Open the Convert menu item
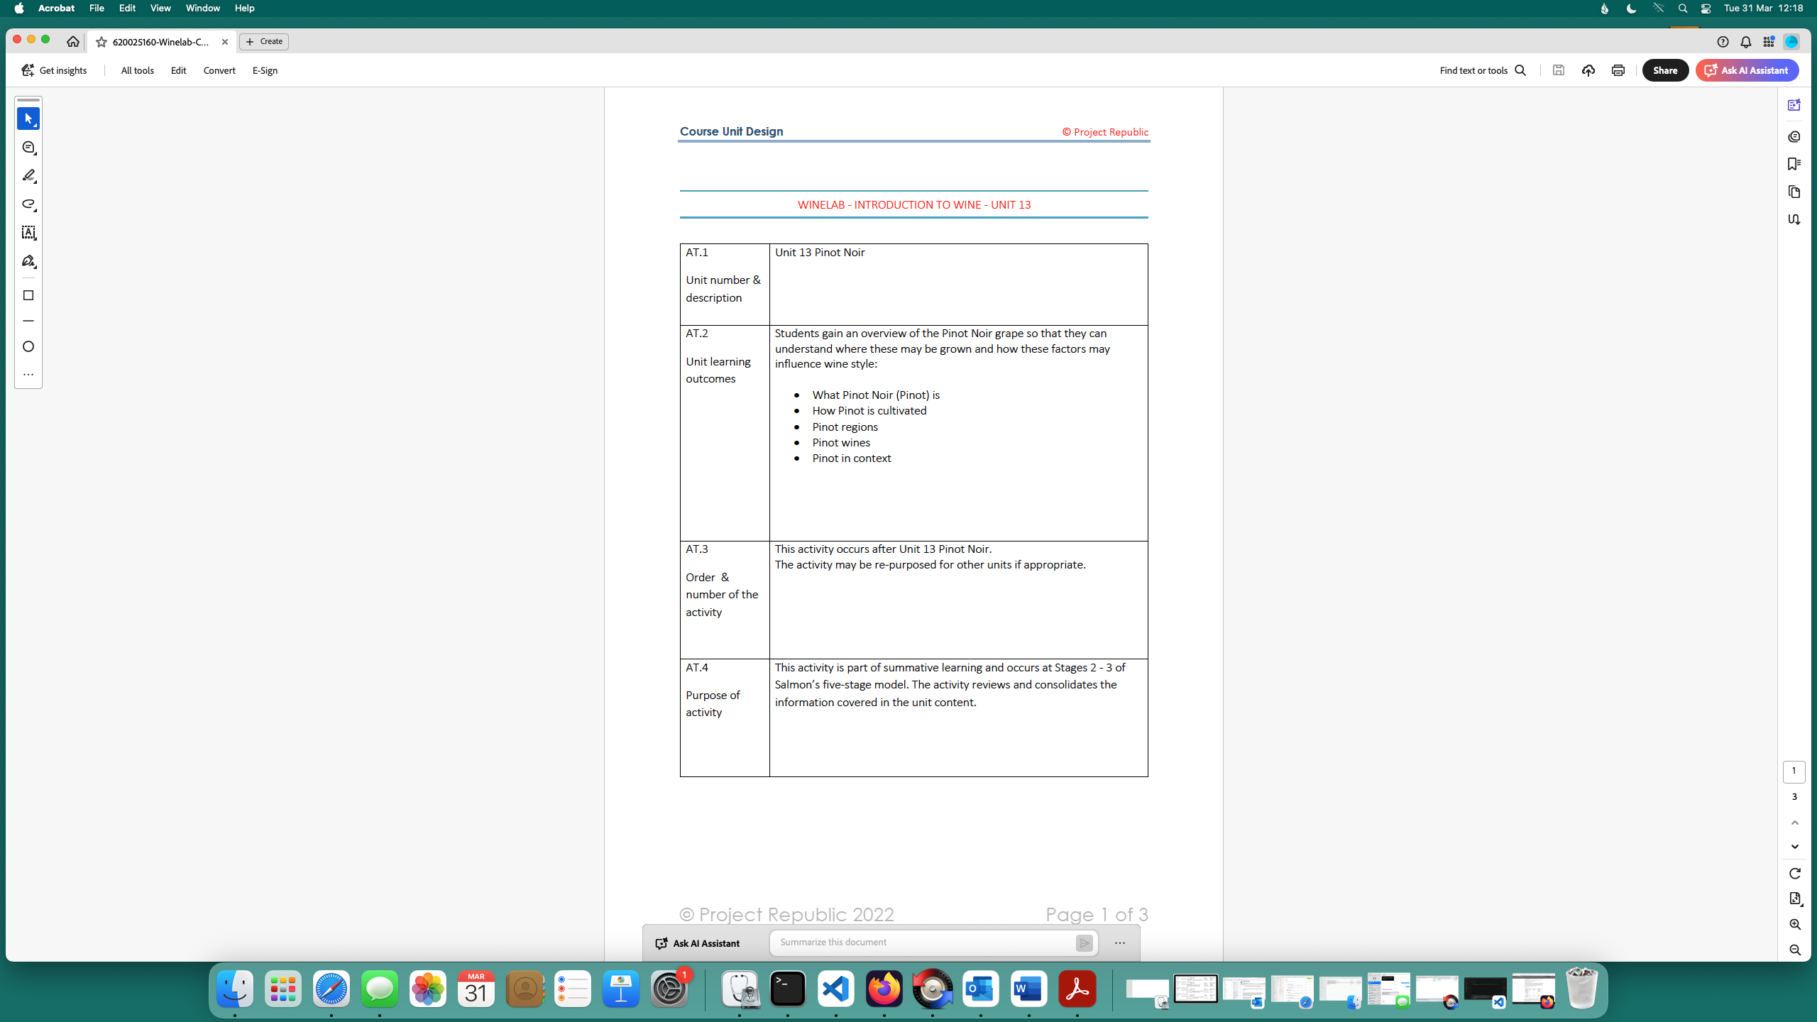 pyautogui.click(x=219, y=70)
